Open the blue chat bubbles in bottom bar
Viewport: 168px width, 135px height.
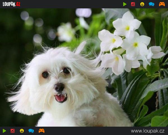coord(31,131)
